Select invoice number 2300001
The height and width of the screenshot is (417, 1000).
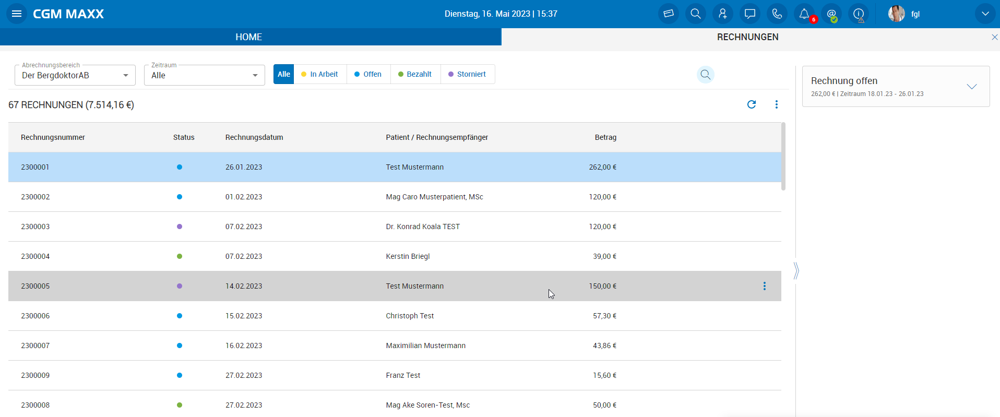[x=35, y=167]
